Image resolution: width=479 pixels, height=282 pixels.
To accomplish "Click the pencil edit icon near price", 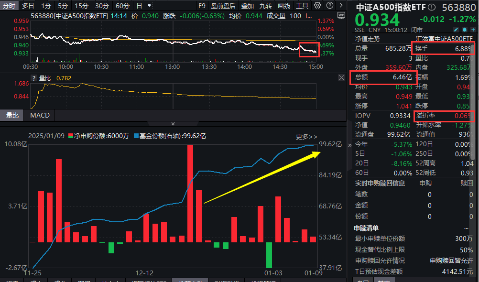I will pos(456,30).
